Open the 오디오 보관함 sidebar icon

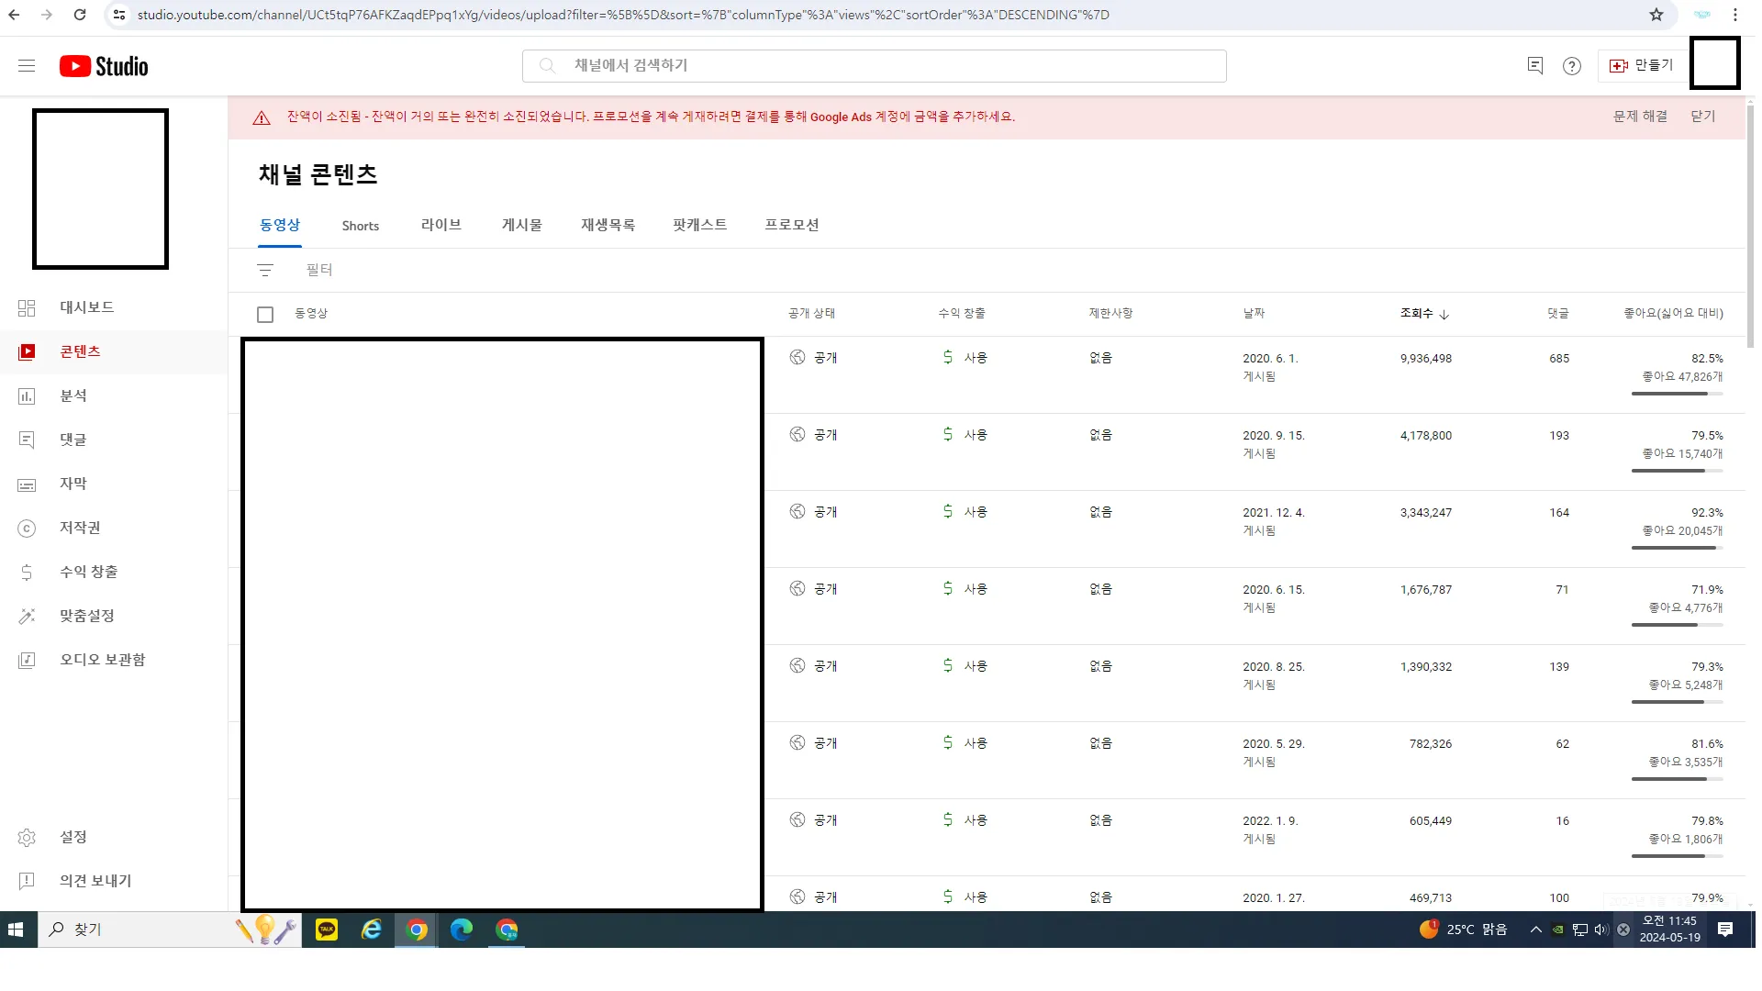pyautogui.click(x=27, y=659)
